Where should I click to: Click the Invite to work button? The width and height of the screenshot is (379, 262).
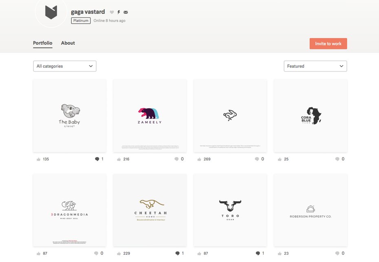coord(328,44)
